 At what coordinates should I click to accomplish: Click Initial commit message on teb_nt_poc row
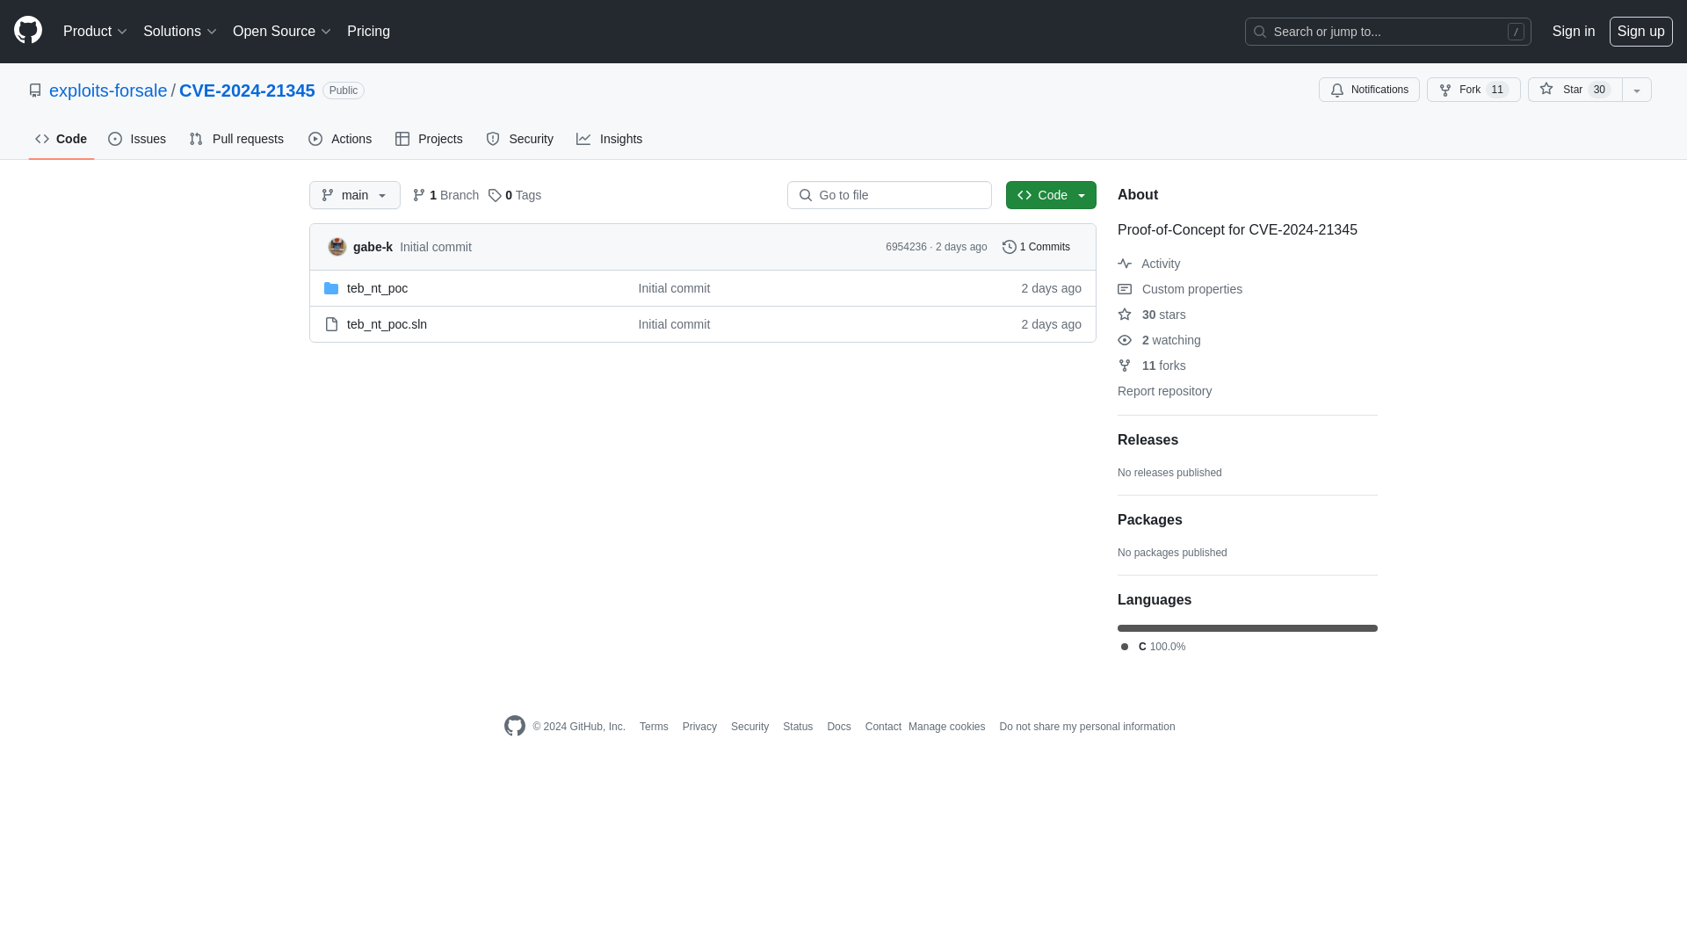point(674,288)
